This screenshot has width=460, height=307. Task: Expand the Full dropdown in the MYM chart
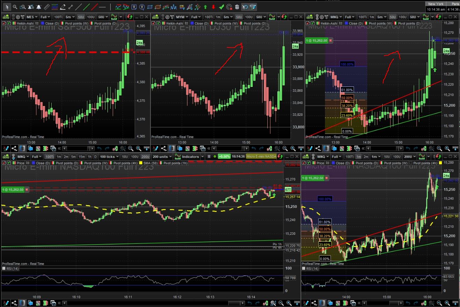[x=196, y=17]
